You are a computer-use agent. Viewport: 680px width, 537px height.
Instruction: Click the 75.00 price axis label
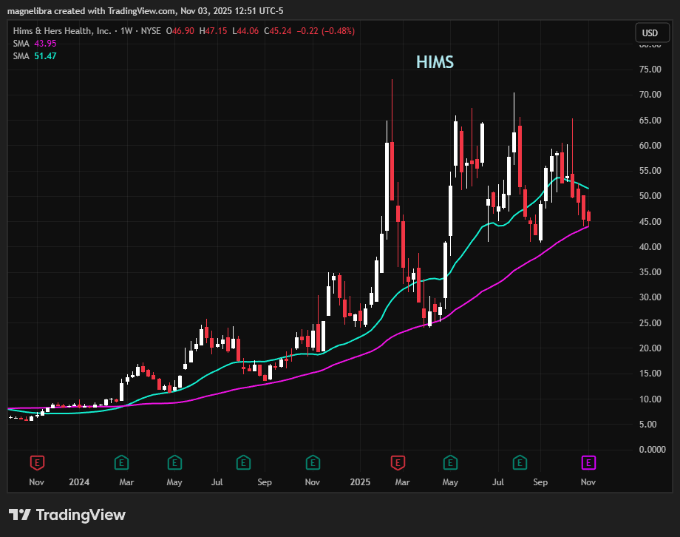(x=650, y=70)
